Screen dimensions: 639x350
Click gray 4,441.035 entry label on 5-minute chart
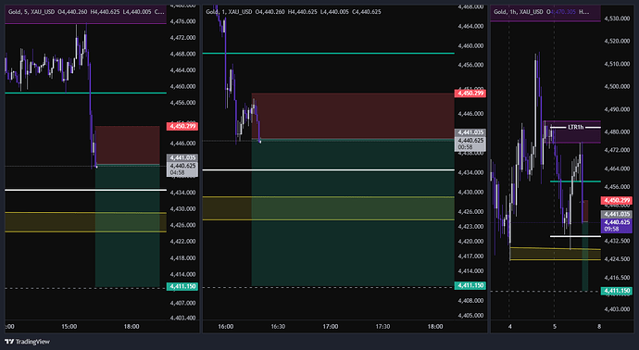[x=182, y=157]
